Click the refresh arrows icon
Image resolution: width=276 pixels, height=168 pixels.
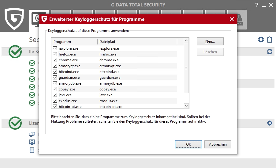tap(270, 52)
